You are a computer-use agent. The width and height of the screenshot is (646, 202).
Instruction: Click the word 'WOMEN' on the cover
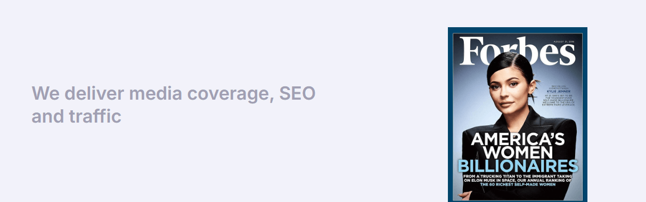(518, 152)
